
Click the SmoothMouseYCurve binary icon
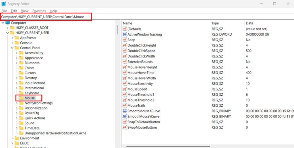(x=125, y=116)
